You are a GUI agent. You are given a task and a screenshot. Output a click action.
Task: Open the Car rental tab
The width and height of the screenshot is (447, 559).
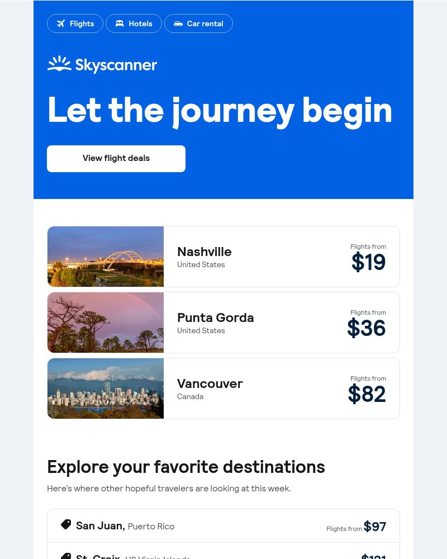tap(198, 23)
